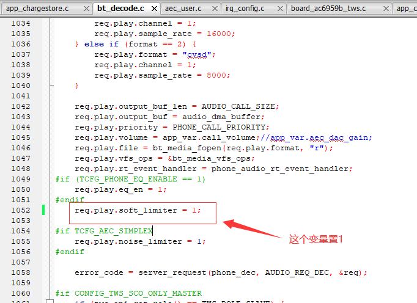Viewport: 417px width, 303px height.
Task: Close the board_ac6959b_tws.c tab
Action: [x=386, y=9]
